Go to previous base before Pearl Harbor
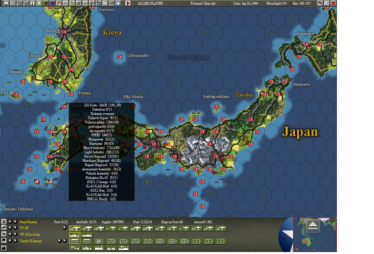 pyautogui.click(x=10, y=222)
